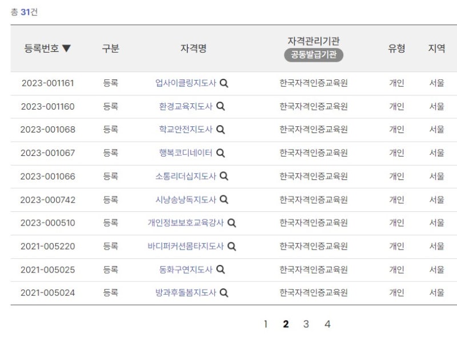This screenshot has width=457, height=341.
Task: Click magnifier icon next to 업사이클링지도사
Action: 224,83
